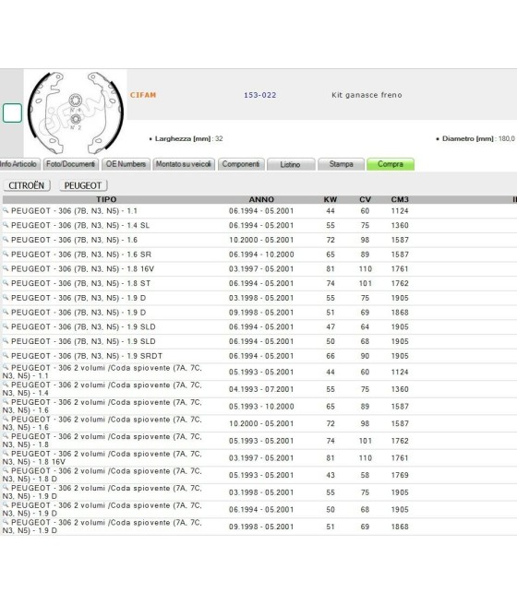Click the Stampa button
The image size is (517, 604).
click(x=341, y=164)
